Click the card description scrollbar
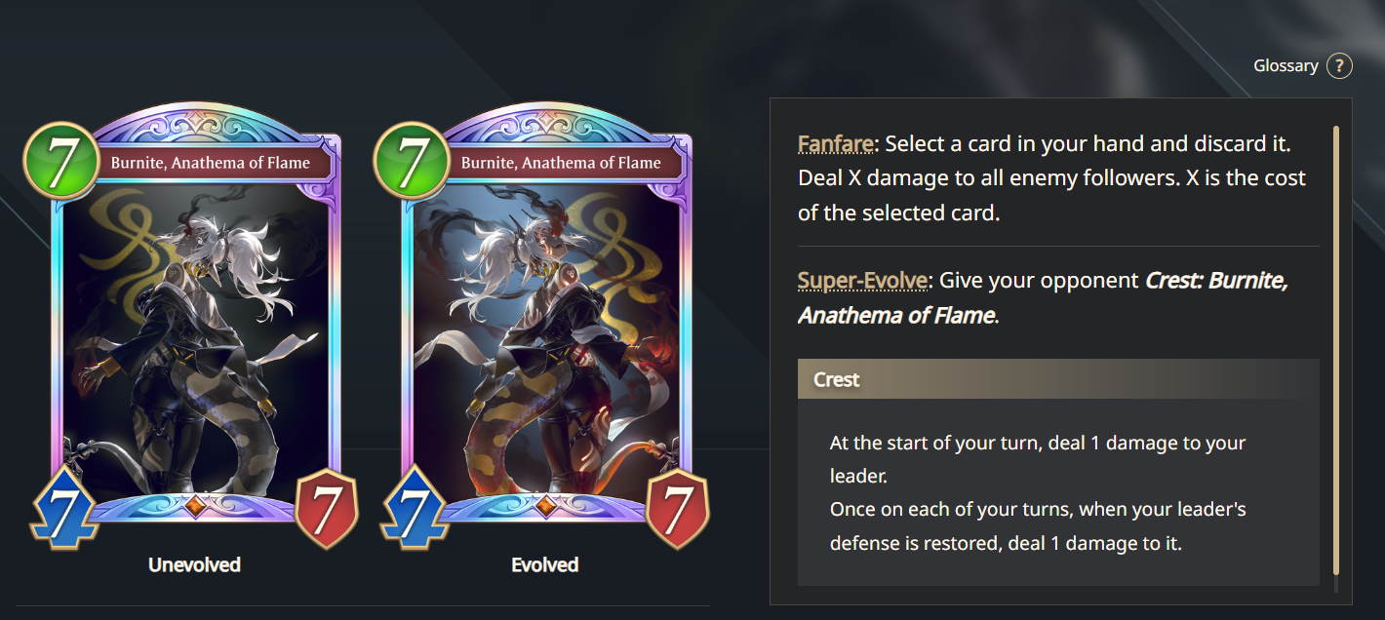Viewport: 1385px width, 620px height. [x=1336, y=350]
